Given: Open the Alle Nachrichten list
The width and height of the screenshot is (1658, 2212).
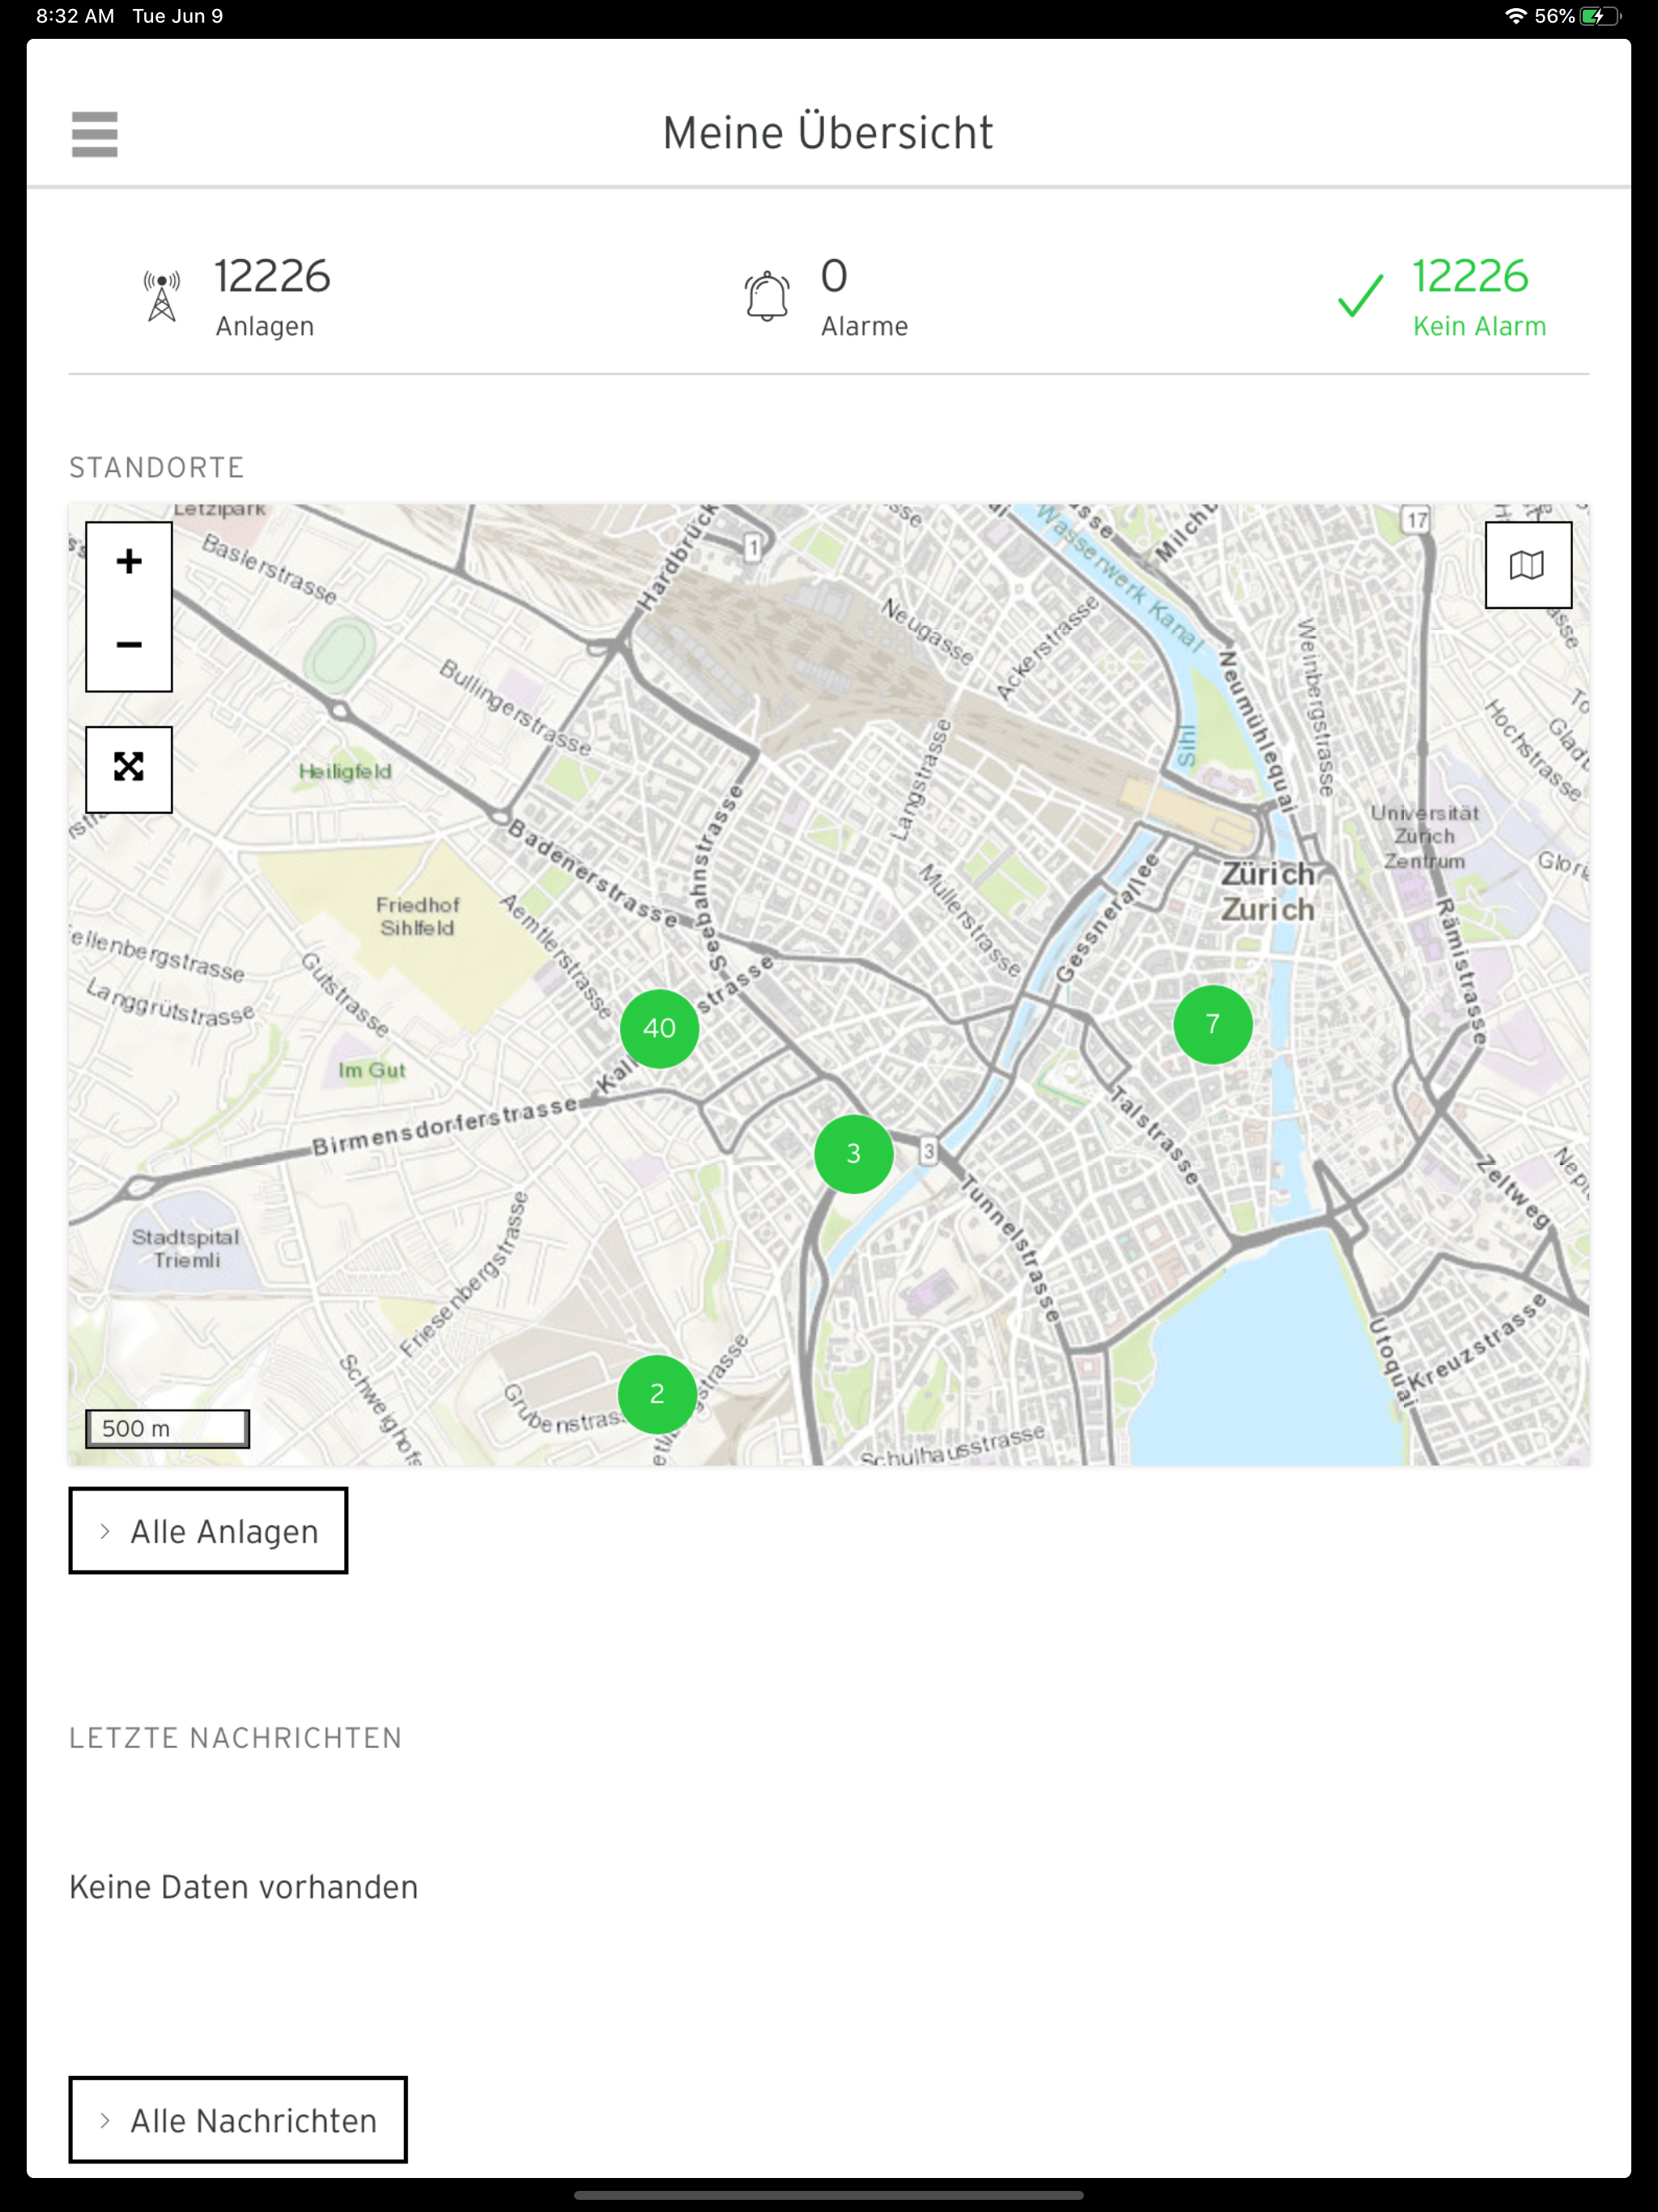Looking at the screenshot, I should (x=238, y=2120).
